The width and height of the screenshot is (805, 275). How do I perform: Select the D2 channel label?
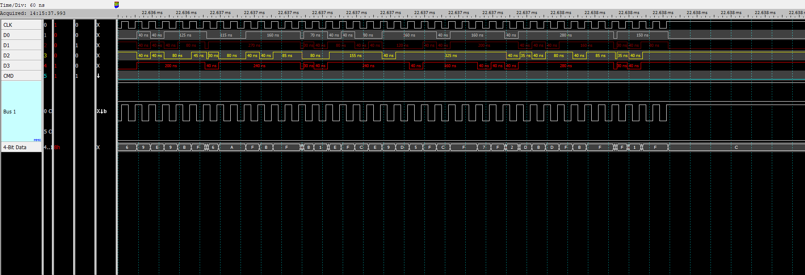(x=21, y=56)
